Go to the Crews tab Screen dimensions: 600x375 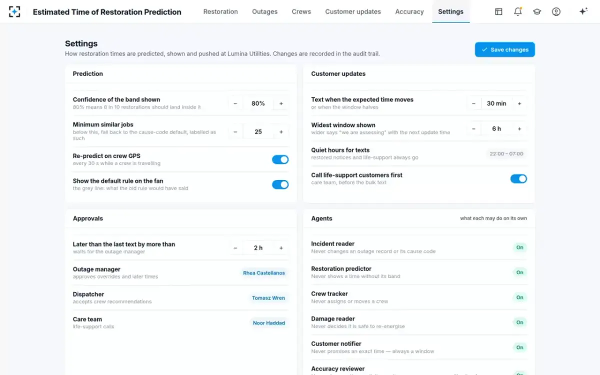pyautogui.click(x=301, y=11)
